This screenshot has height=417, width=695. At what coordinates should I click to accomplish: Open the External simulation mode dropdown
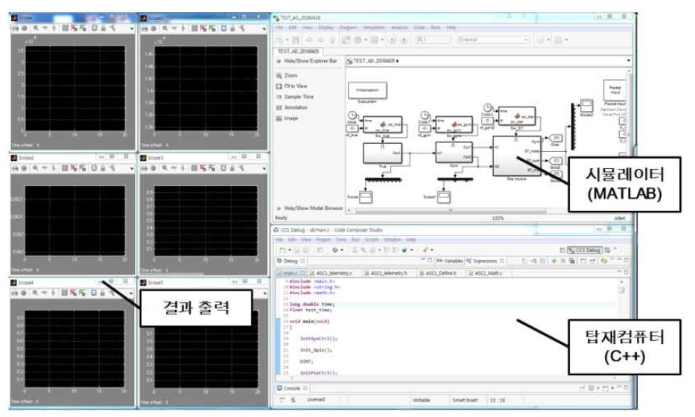pos(493,40)
